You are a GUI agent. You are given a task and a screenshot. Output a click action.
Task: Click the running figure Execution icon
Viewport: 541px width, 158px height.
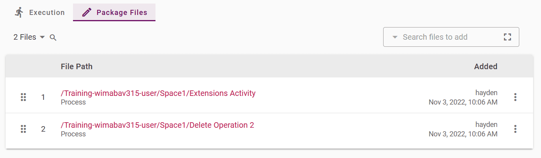[x=19, y=13]
